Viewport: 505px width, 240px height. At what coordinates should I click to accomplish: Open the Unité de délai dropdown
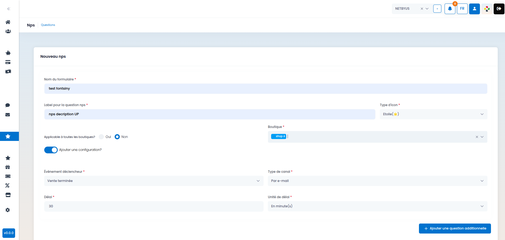tap(377, 206)
